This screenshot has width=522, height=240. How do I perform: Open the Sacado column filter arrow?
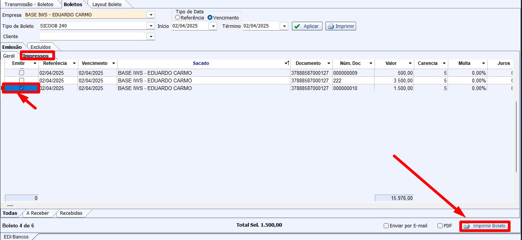coord(287,63)
